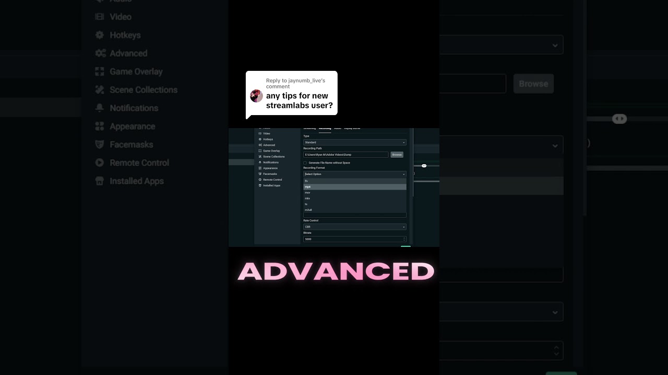Click the "Reply to jaynumb_live's comment" text
The height and width of the screenshot is (375, 668).
point(295,83)
